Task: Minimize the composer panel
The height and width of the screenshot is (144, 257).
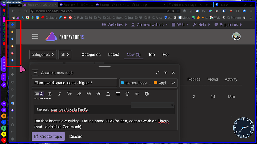Action: (x=165, y=73)
